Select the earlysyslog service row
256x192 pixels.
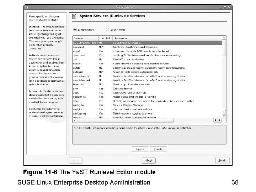pos(147,113)
